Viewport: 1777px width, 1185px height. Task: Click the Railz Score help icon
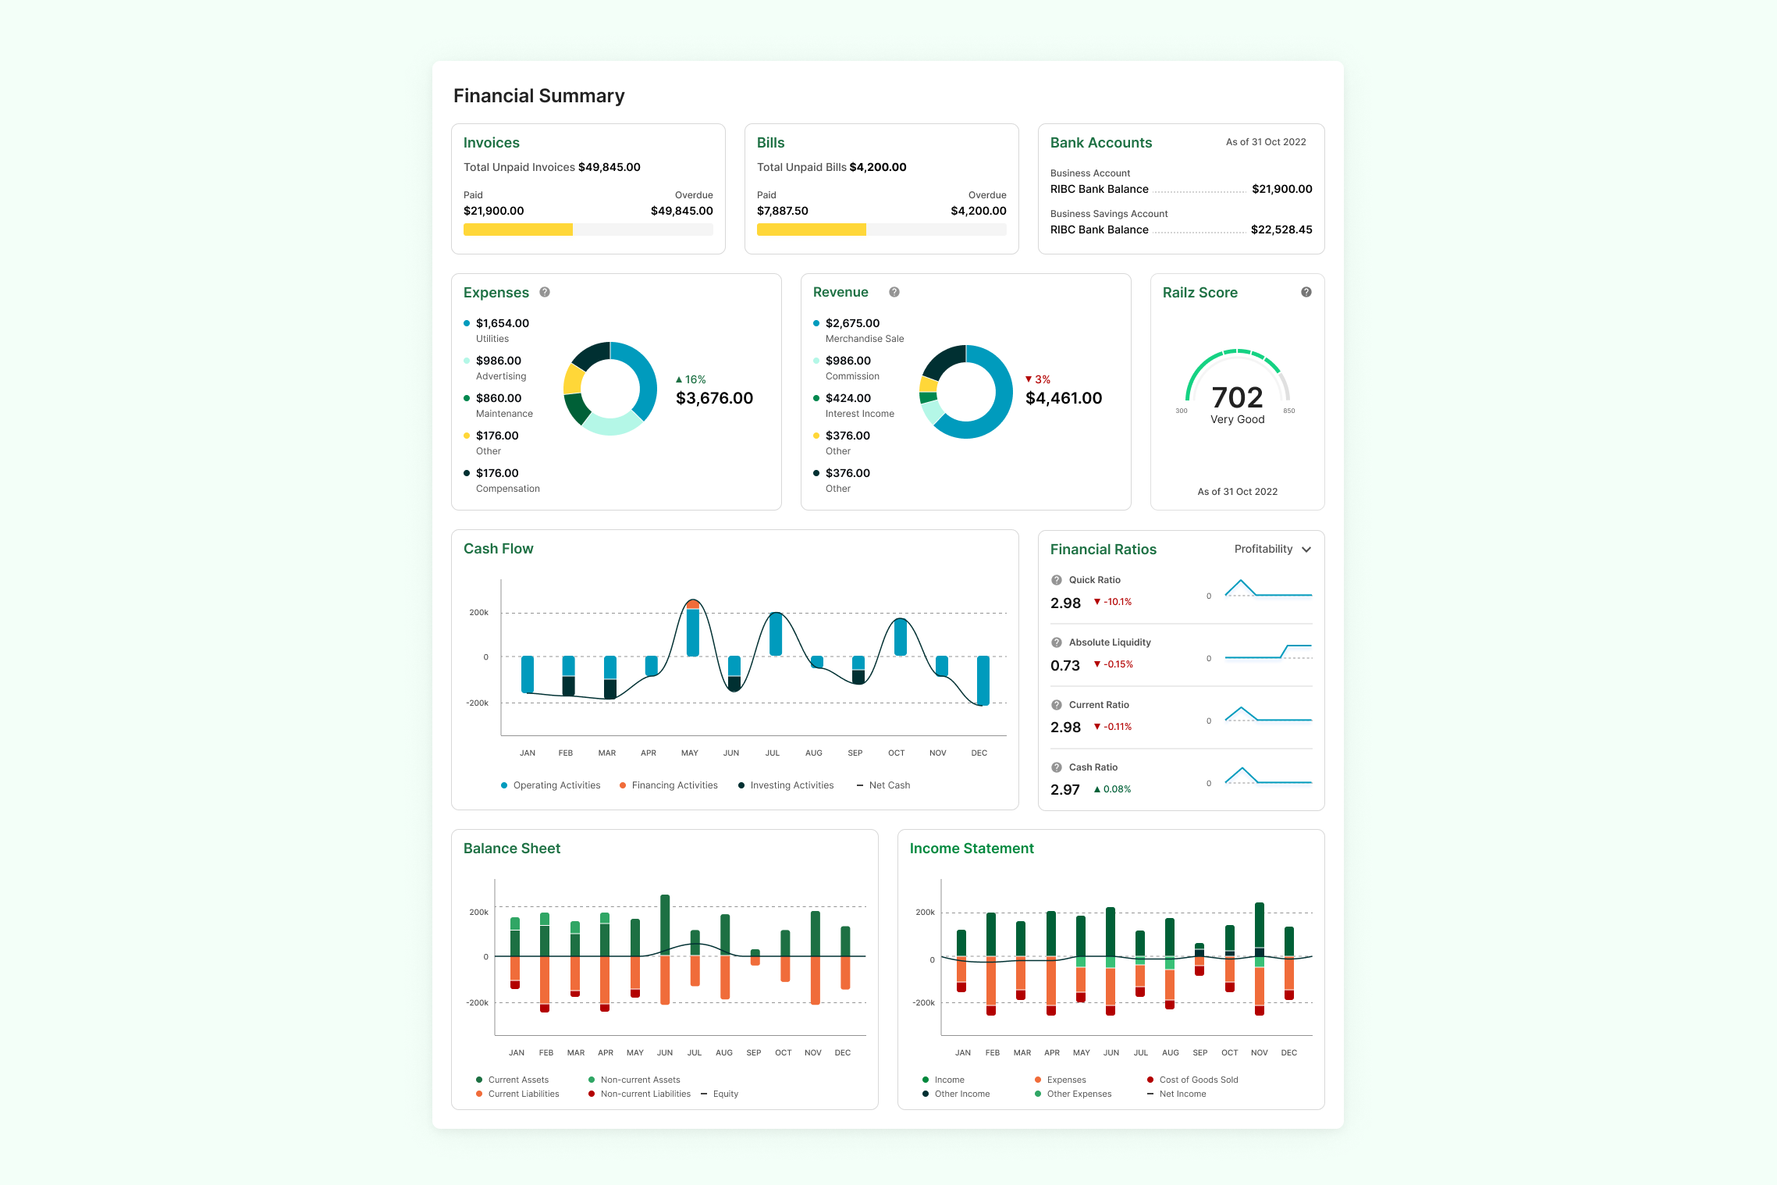point(1306,292)
